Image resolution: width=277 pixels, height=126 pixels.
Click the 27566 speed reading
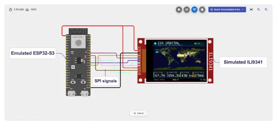[199, 76]
